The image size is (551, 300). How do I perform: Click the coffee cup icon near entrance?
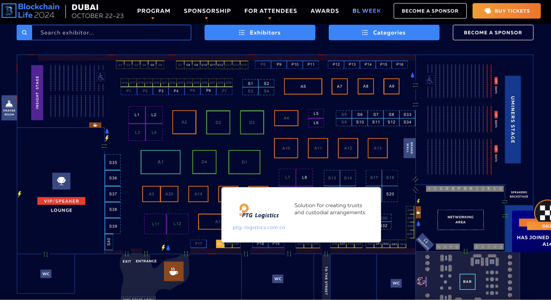[x=173, y=271]
